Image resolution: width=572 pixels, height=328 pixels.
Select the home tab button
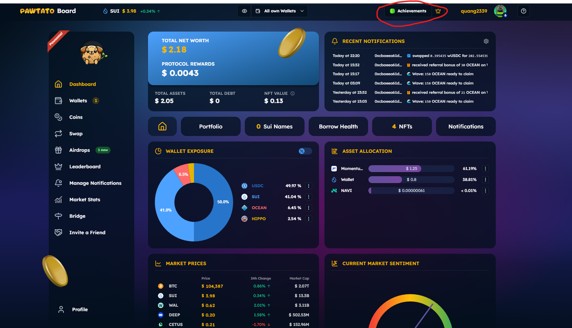pos(162,126)
